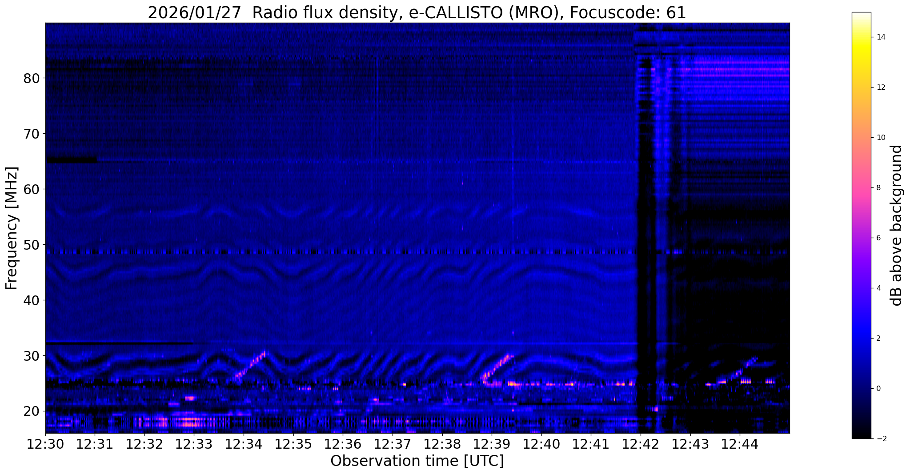Click the plot title mentioning e-CALLISTO (MRO)
Viewport: 910px width, 474px height.
tap(417, 12)
